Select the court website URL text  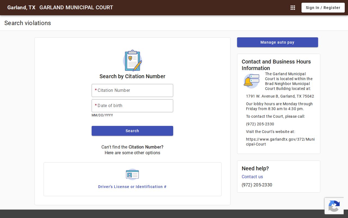[x=280, y=142]
